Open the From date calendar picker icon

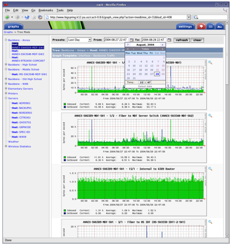click(x=131, y=40)
